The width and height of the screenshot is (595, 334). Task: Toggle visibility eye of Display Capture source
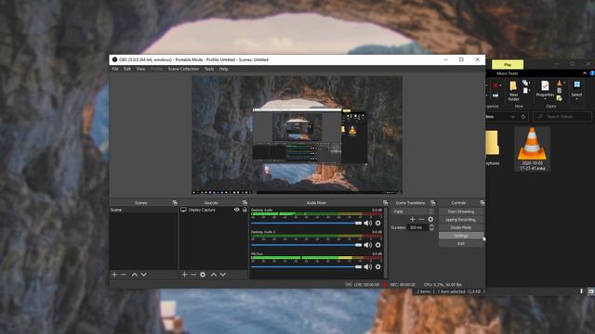[236, 210]
